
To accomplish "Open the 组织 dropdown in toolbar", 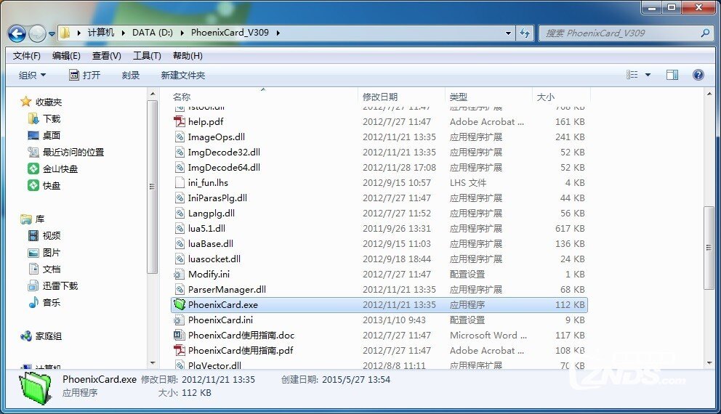I will coord(32,75).
